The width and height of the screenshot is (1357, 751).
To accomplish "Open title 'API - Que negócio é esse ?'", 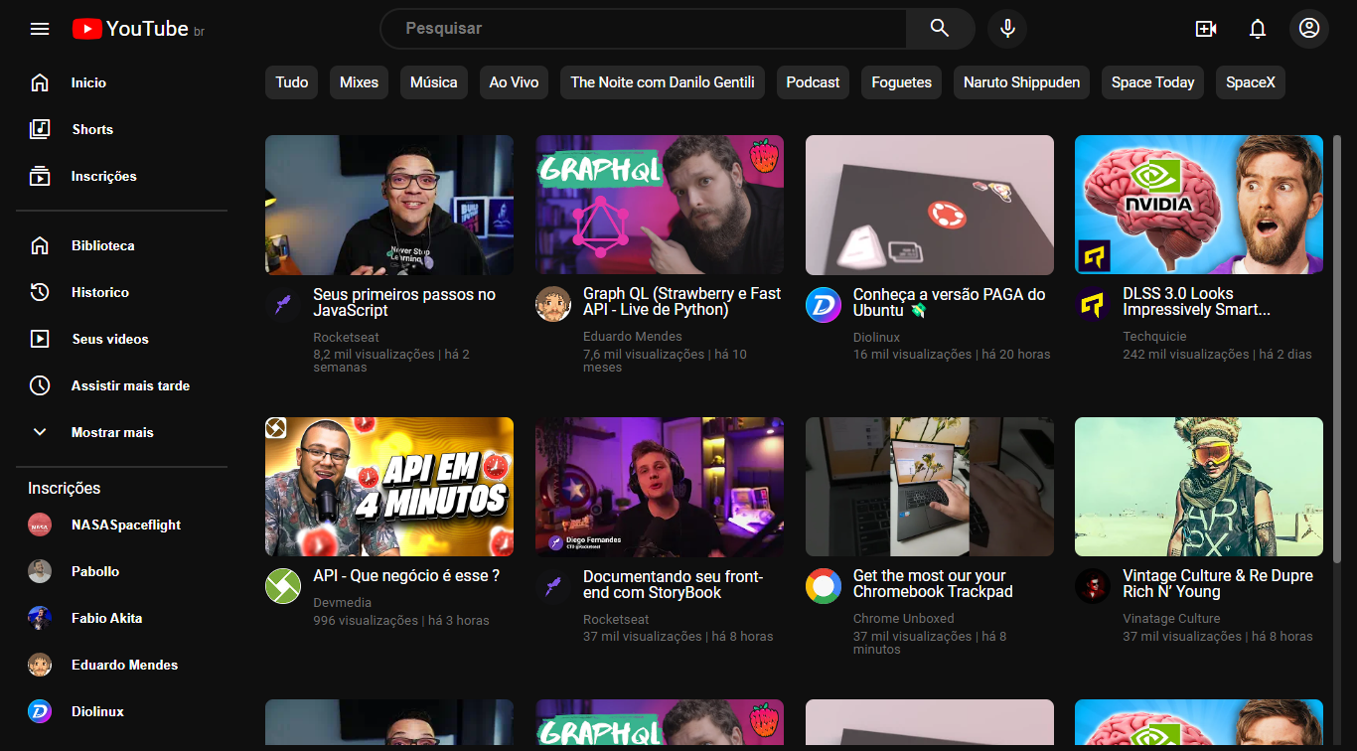I will coord(406,576).
